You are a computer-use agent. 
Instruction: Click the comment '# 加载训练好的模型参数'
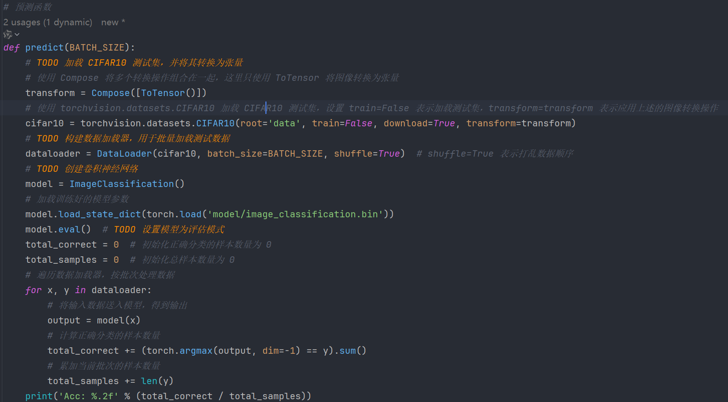[x=77, y=199]
